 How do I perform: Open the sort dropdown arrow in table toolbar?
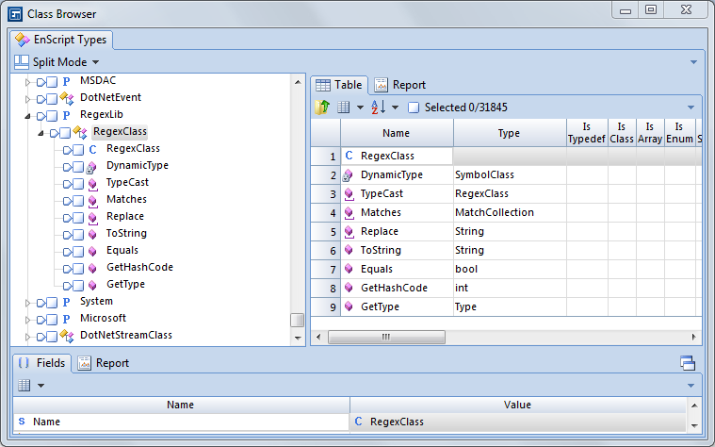pyautogui.click(x=396, y=108)
